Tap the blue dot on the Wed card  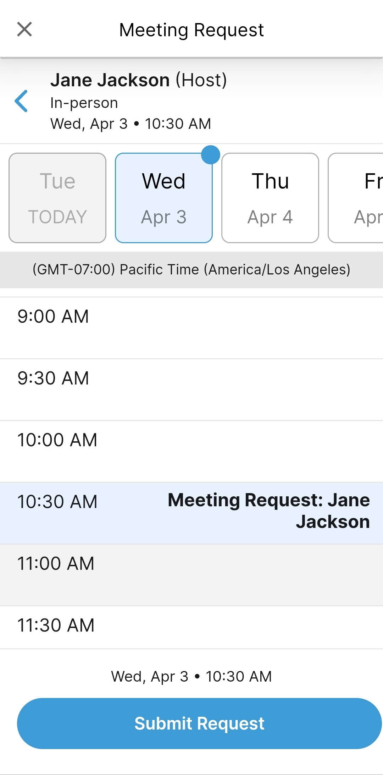(x=211, y=155)
